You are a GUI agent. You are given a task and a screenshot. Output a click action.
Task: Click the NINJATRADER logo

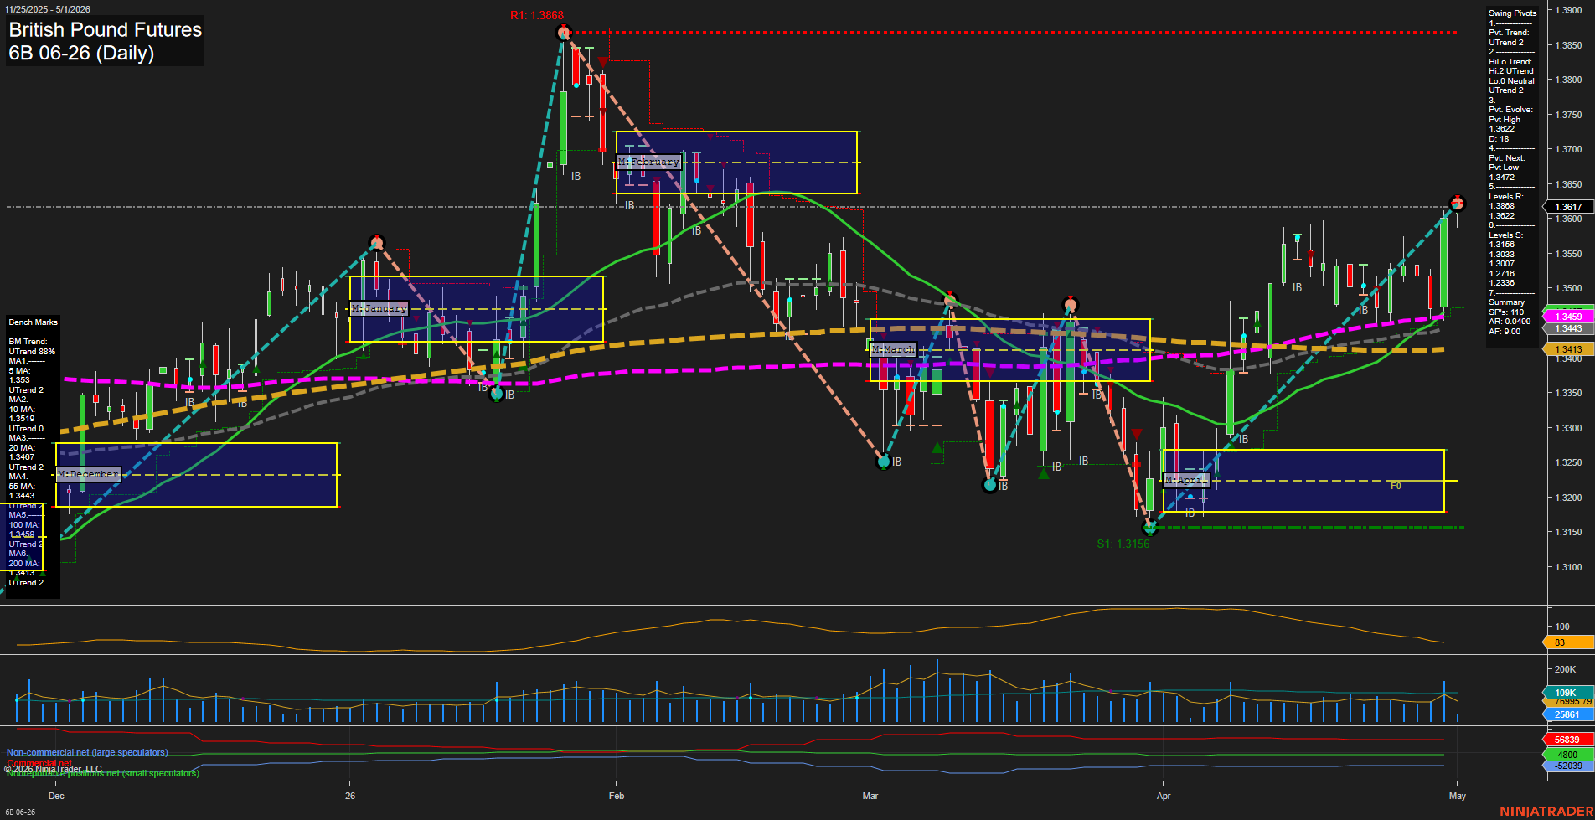click(x=1545, y=812)
